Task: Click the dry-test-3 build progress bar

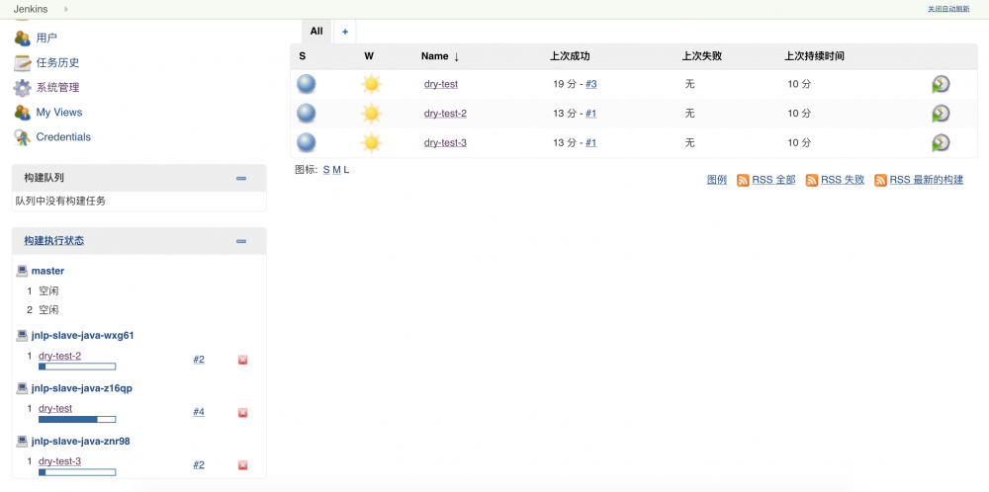Action: click(x=77, y=472)
